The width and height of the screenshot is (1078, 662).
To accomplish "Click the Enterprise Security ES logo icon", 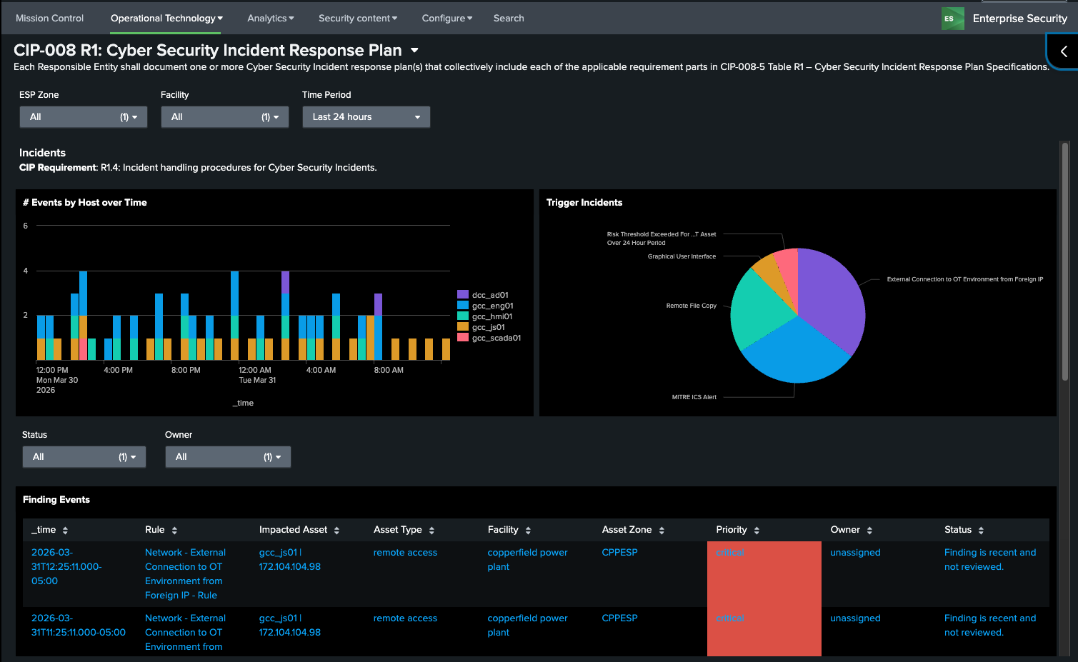I will [952, 19].
